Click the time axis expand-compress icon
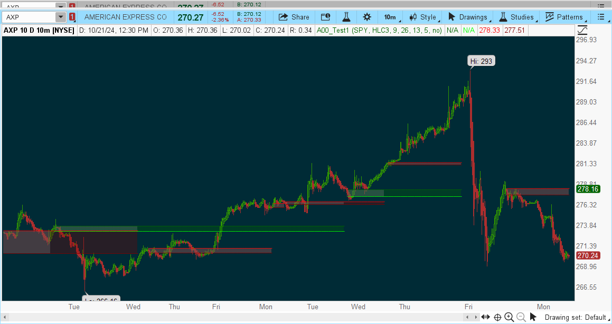Viewport: 612px width, 324px height. pos(486,317)
